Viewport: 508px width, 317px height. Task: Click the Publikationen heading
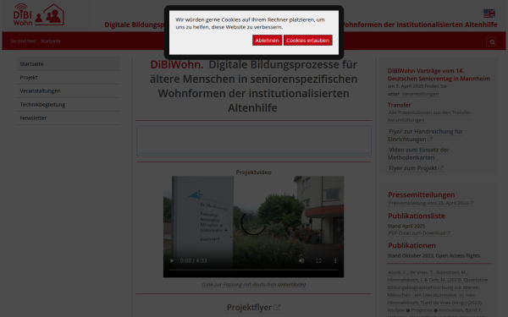(411, 245)
